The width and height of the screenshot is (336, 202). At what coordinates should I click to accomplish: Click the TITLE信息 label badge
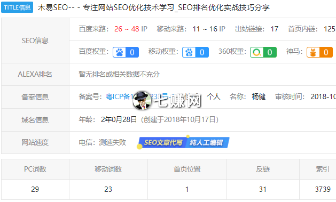[17, 7]
